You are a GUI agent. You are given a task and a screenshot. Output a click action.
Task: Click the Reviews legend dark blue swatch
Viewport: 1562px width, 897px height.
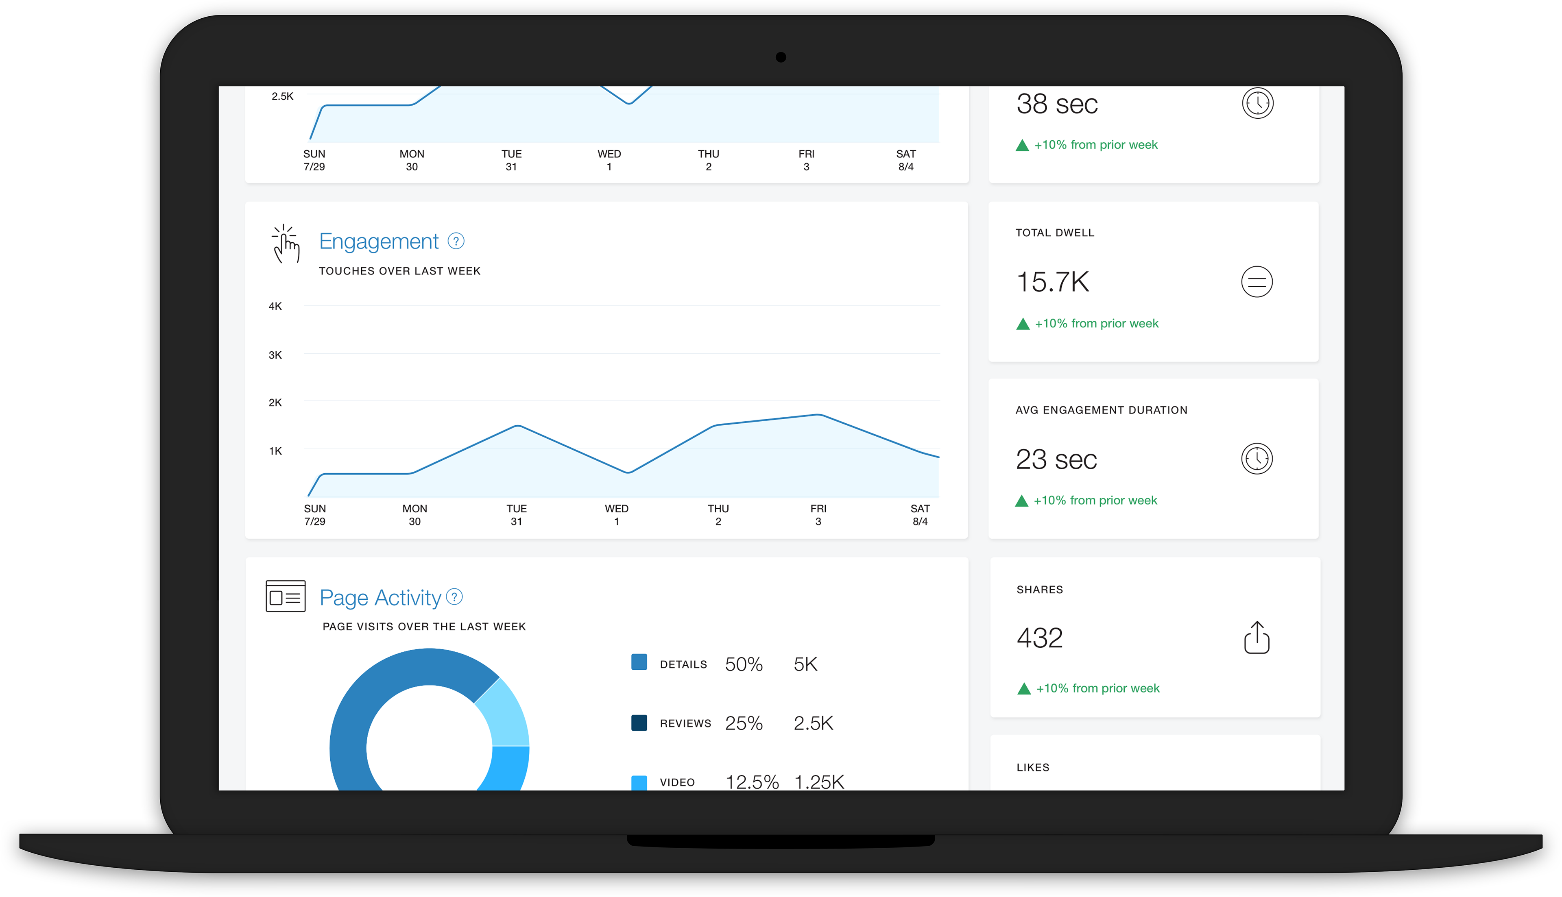point(639,723)
